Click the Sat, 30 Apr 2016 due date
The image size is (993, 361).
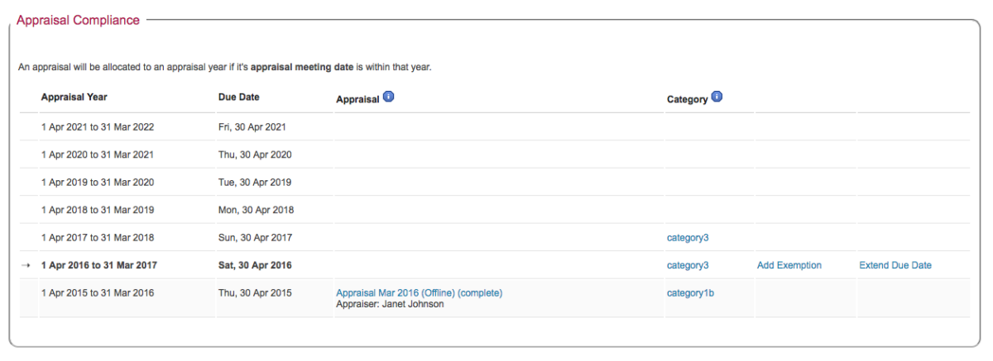(x=255, y=265)
